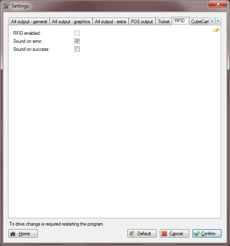The width and height of the screenshot is (230, 246).
Task: Open the partially visible CubeCart tab
Action: pos(199,22)
